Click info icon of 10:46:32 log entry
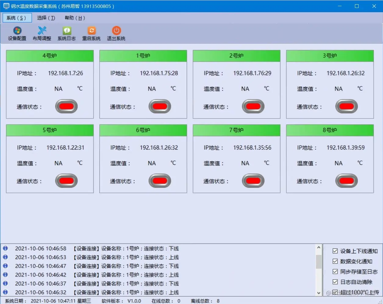Screen dimensions: 383x304 [5, 292]
